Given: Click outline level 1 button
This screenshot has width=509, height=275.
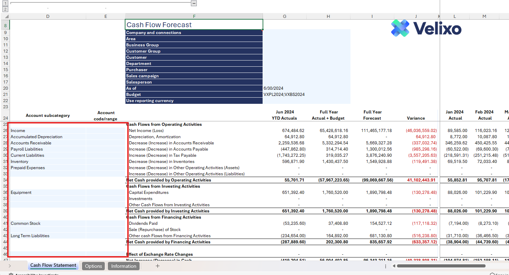Looking at the screenshot, I should (5, 3).
